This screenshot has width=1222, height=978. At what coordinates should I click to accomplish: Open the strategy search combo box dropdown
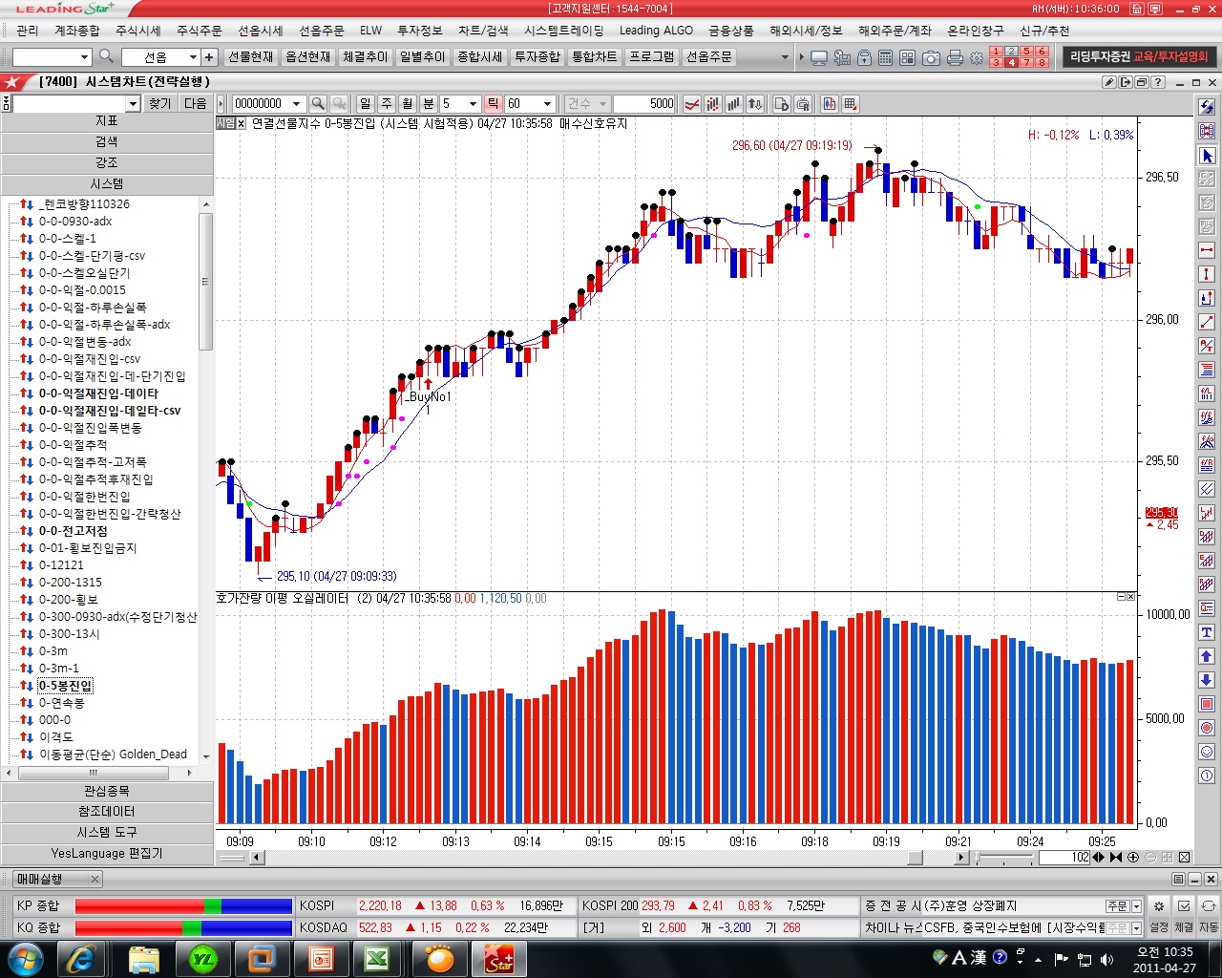(x=133, y=103)
